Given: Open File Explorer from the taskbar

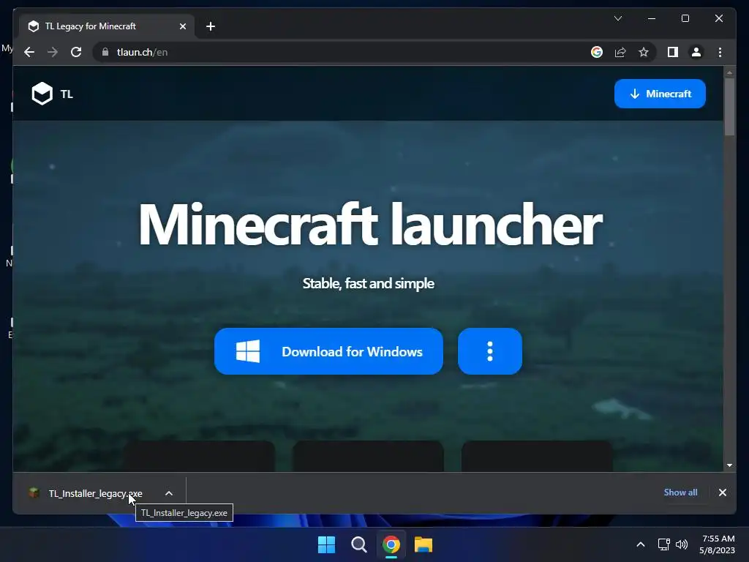Looking at the screenshot, I should point(424,544).
